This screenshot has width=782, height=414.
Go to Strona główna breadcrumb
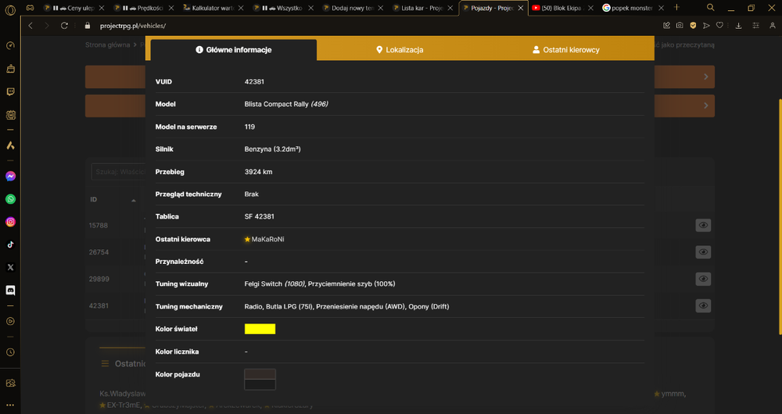pyautogui.click(x=107, y=45)
